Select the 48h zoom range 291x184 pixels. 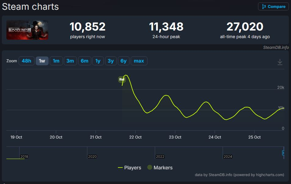pos(27,61)
